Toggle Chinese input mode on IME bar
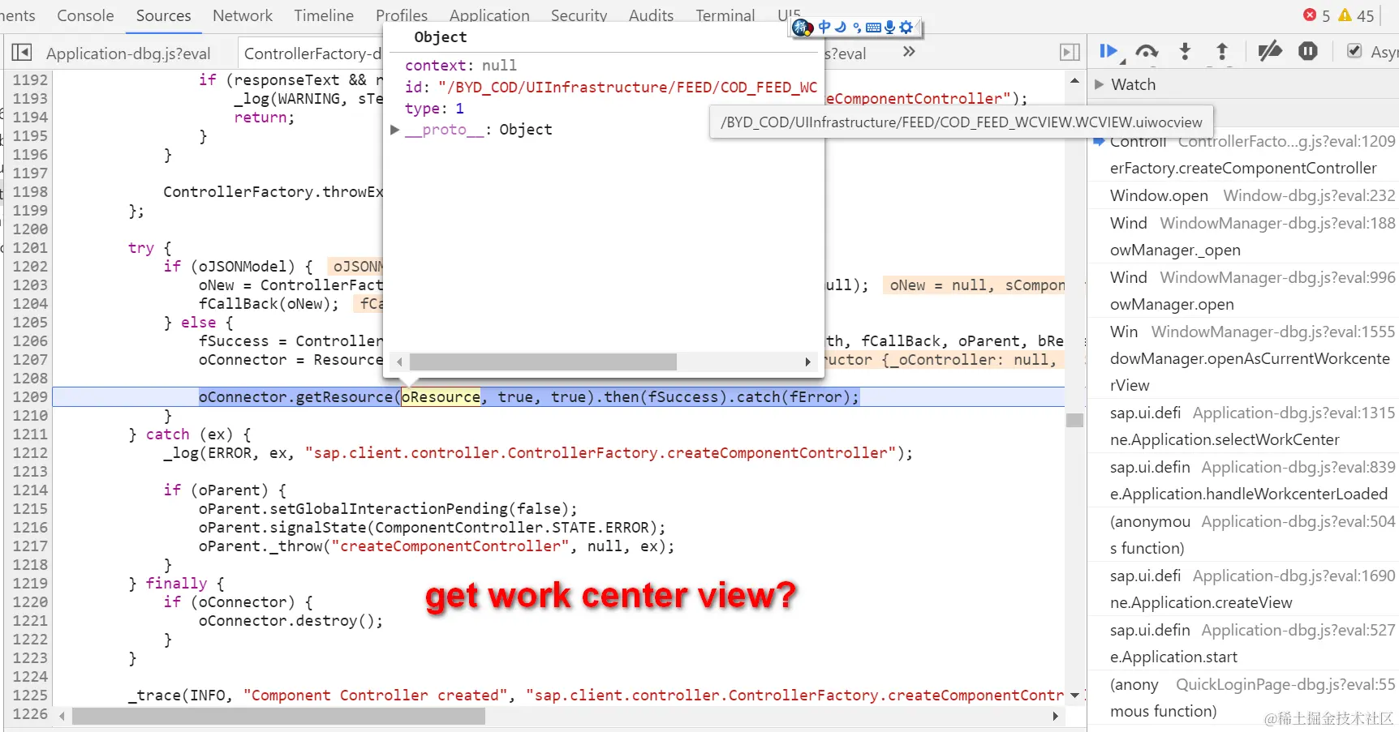 point(824,27)
